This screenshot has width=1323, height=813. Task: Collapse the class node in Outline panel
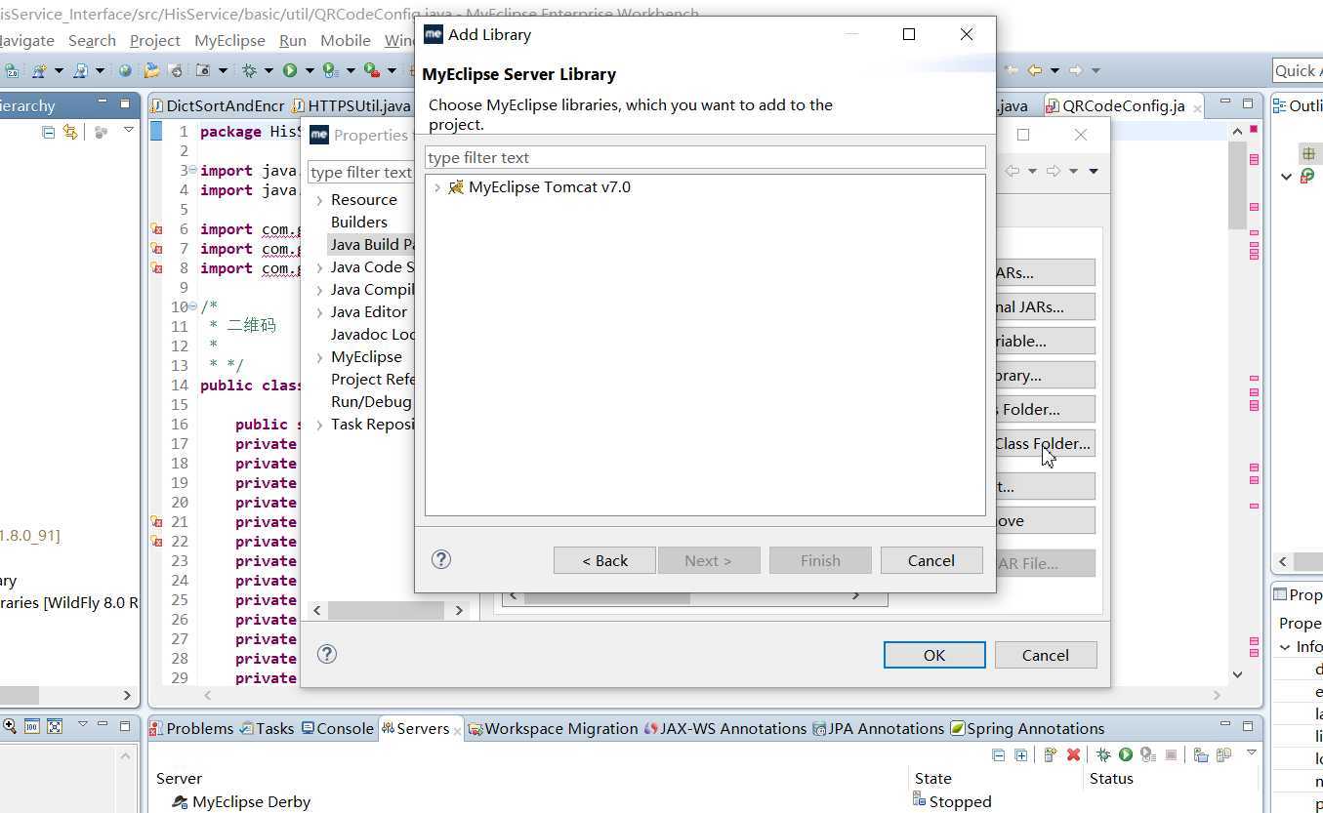click(x=1287, y=177)
